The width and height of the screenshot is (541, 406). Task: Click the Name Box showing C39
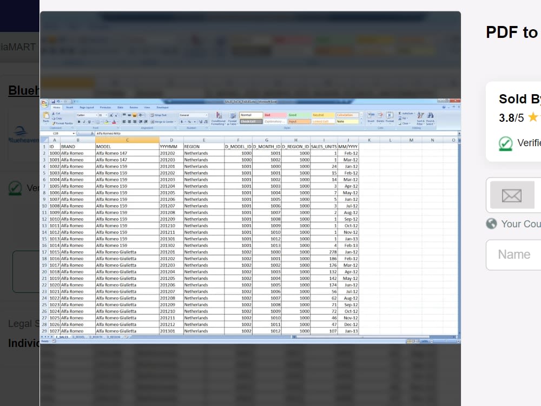(x=57, y=133)
